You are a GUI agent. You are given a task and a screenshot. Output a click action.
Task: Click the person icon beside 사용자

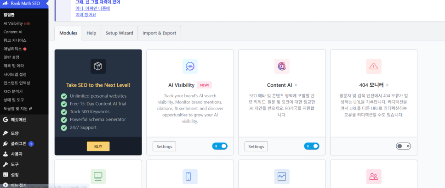click(6, 154)
